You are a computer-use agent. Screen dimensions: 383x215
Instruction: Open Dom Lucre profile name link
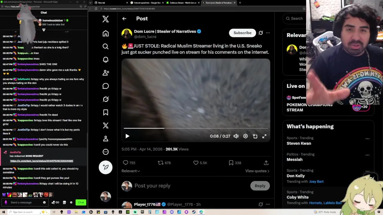pyautogui.click(x=165, y=31)
